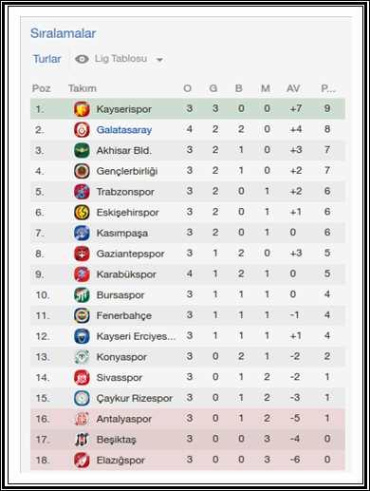The image size is (370, 491).
Task: Click the Gençlerbirliği team name
Action: click(127, 171)
